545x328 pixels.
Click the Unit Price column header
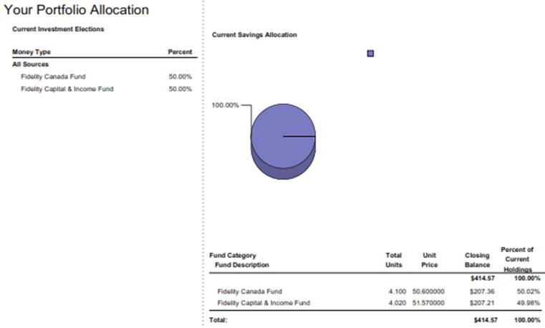[430, 260]
